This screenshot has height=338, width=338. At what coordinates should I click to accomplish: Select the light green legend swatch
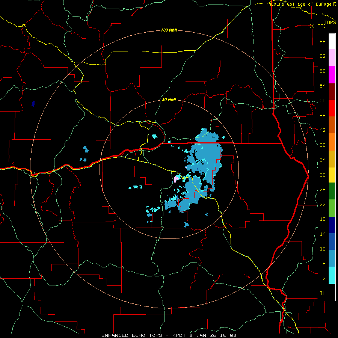(x=332, y=208)
